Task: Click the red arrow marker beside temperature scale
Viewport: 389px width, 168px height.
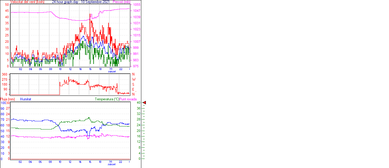Action: pyautogui.click(x=144, y=103)
